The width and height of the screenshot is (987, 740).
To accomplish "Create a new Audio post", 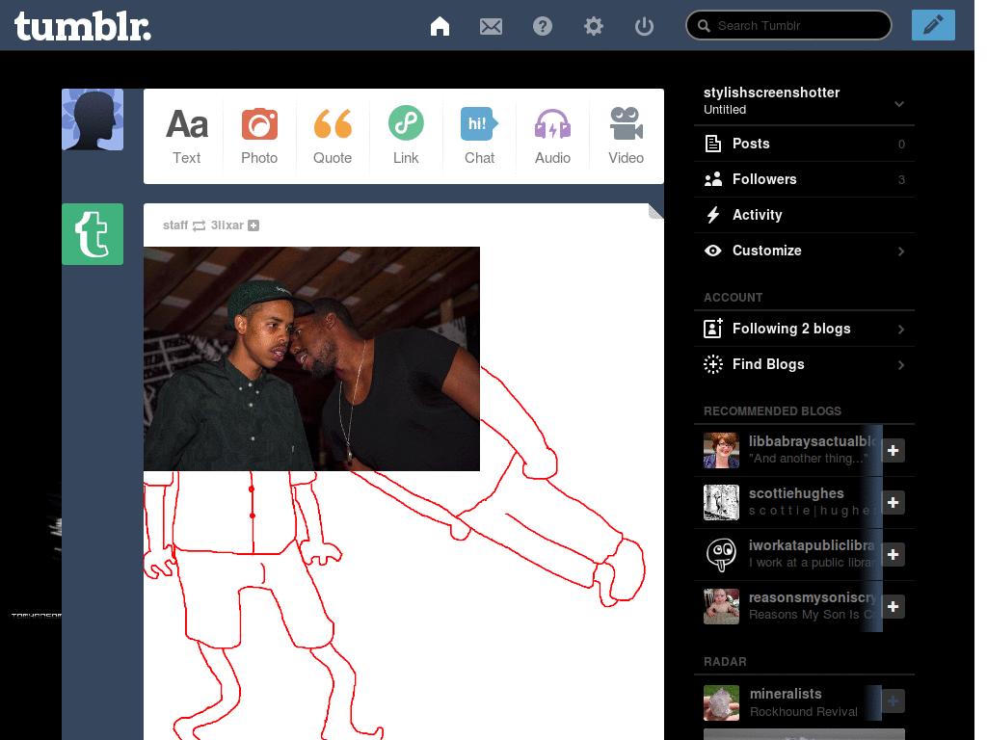I will click(x=552, y=137).
